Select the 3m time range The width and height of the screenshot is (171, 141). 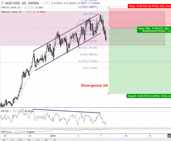tap(29, 140)
